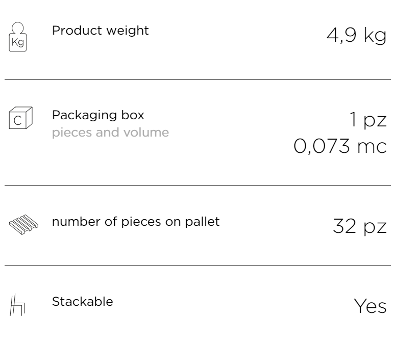
Task: Click the Kg weight icon
Action: click(x=18, y=37)
